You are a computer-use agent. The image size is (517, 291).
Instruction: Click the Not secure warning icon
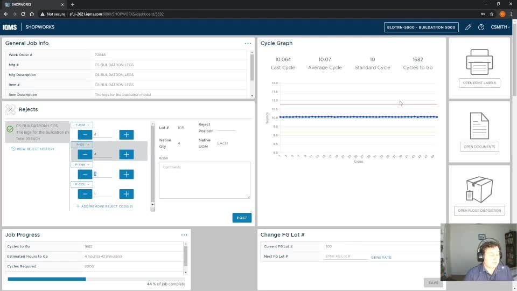42,14
